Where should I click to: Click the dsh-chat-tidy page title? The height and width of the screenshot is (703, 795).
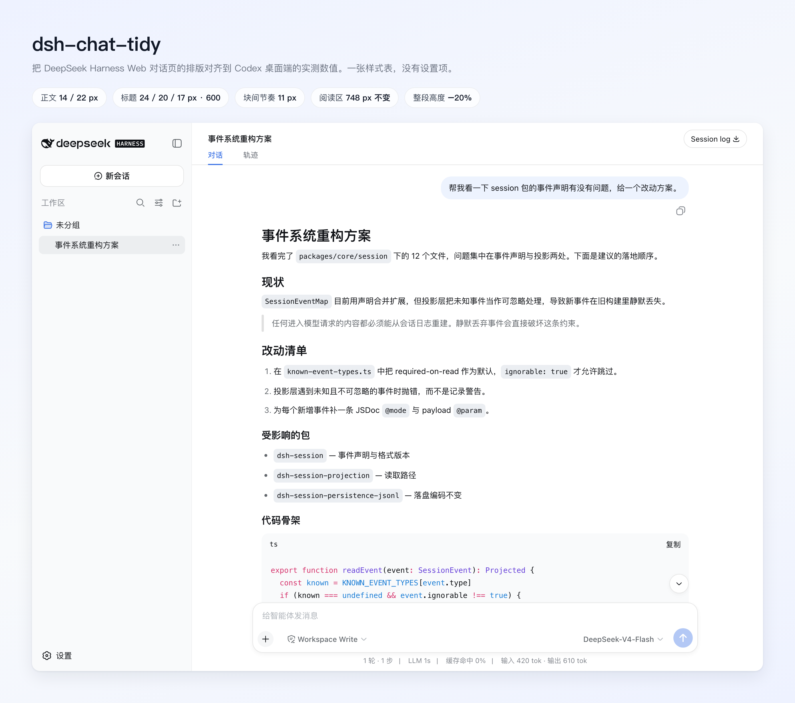[96, 44]
